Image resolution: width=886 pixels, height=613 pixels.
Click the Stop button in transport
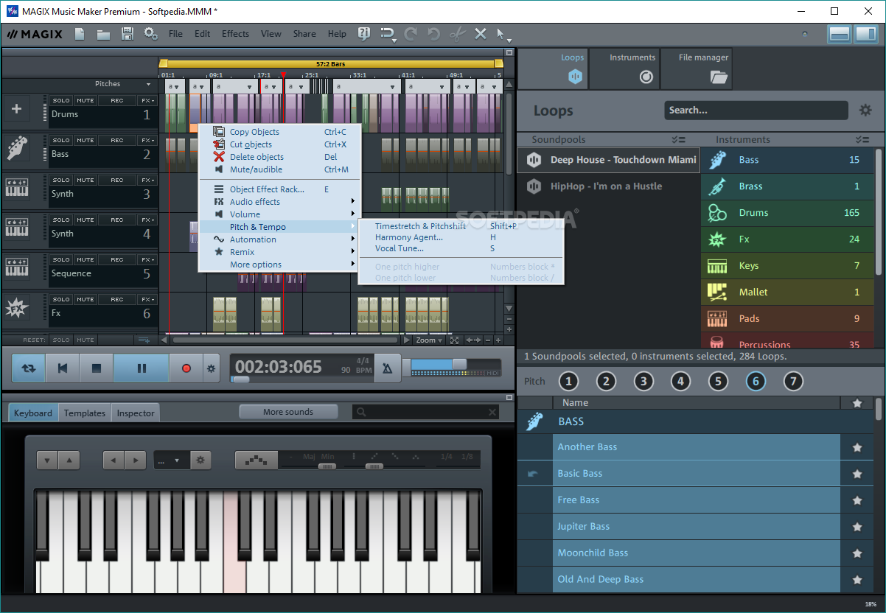coord(96,368)
